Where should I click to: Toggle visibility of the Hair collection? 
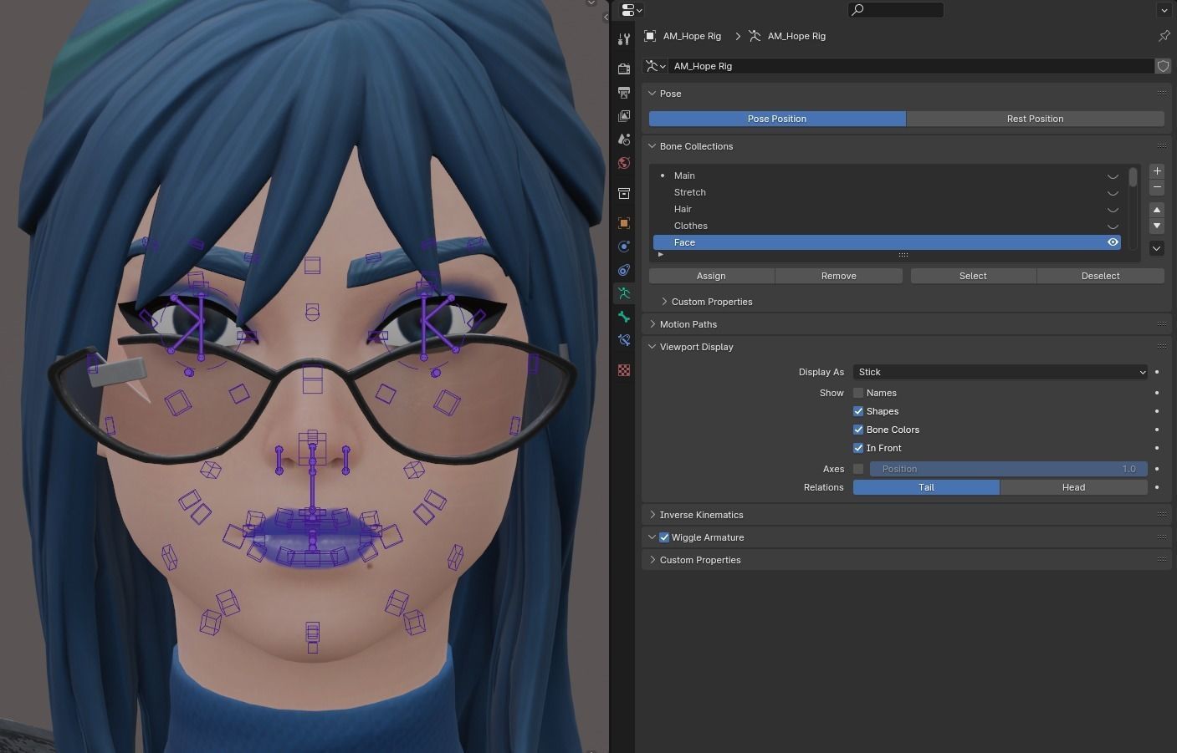pos(1113,209)
